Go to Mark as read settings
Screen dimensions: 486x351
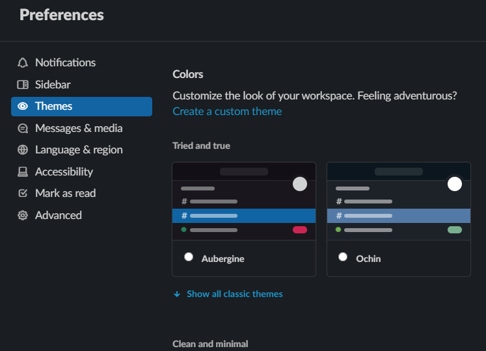pyautogui.click(x=65, y=194)
